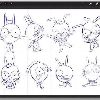Open the Selection tool (S icon)
Image resolution: width=100 pixels, height=100 pixels.
[6, 4]
